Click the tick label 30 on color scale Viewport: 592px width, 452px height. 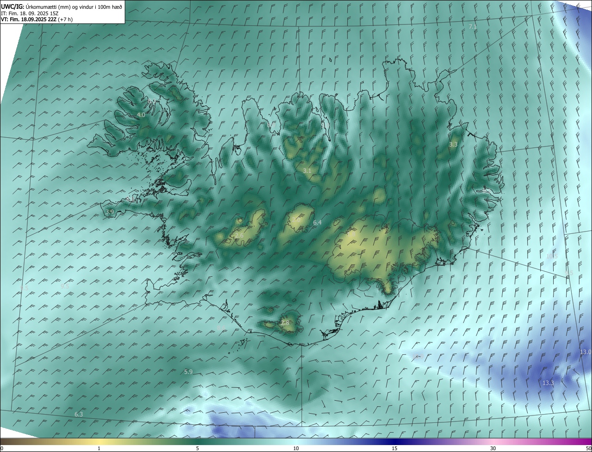point(493,448)
